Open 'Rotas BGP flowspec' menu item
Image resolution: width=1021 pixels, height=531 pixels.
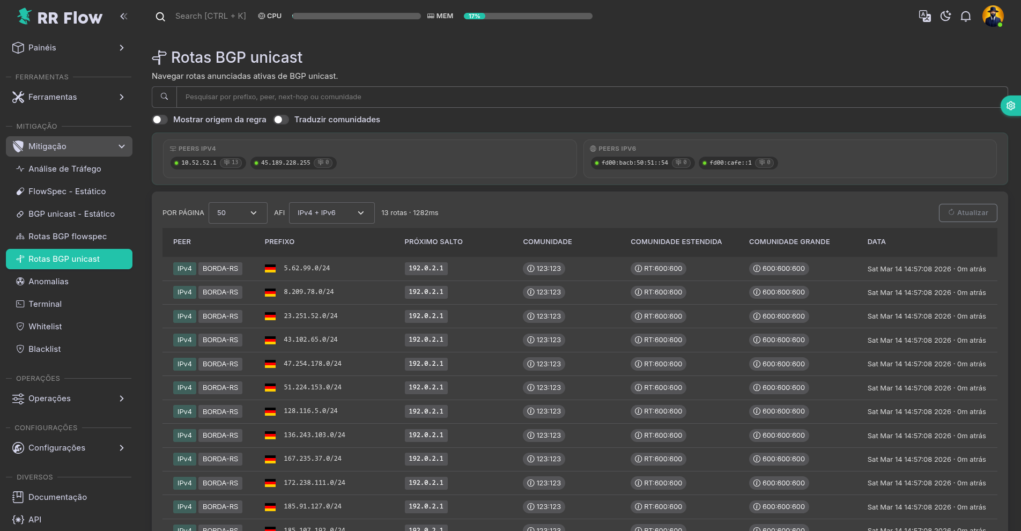tap(68, 237)
